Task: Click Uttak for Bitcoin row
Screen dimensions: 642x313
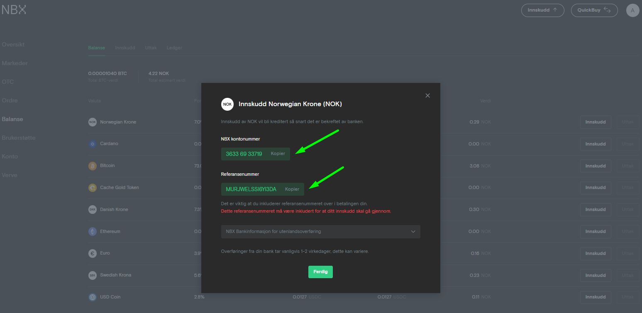Action: (x=628, y=166)
